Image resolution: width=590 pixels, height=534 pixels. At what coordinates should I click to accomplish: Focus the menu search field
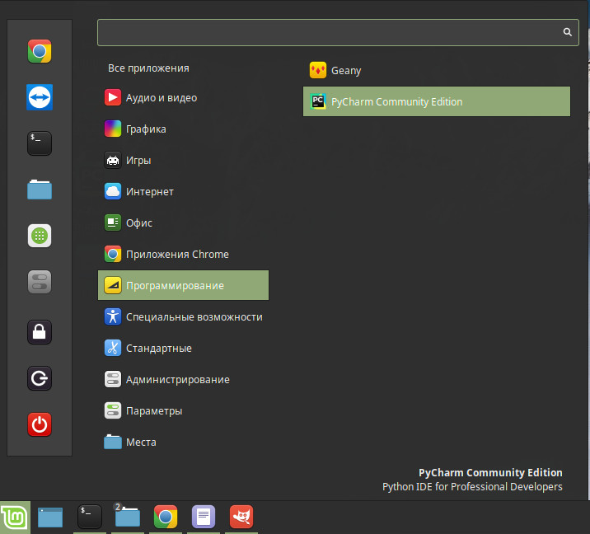point(338,32)
